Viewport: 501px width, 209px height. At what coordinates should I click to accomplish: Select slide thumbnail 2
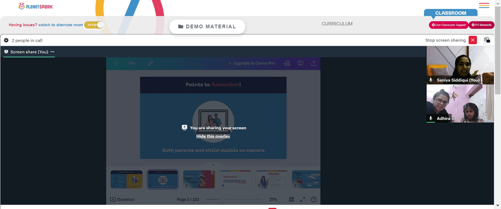[163, 179]
